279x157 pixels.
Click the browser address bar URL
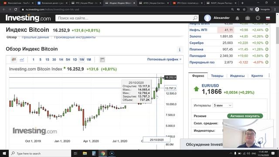[52, 9]
